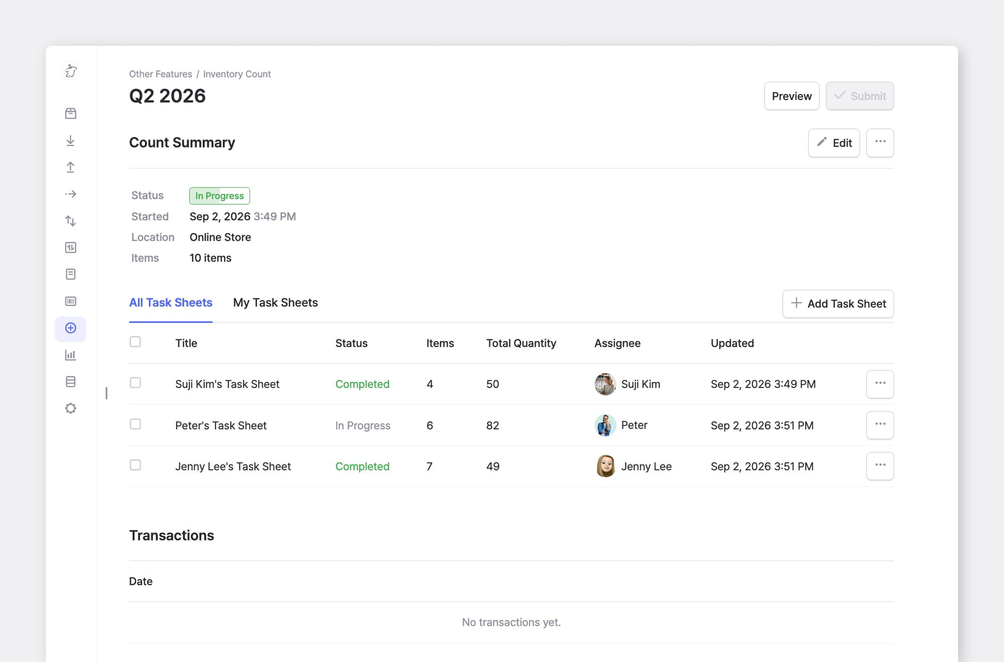Open the adjust up-down arrows icon
1004x662 pixels.
[71, 221]
